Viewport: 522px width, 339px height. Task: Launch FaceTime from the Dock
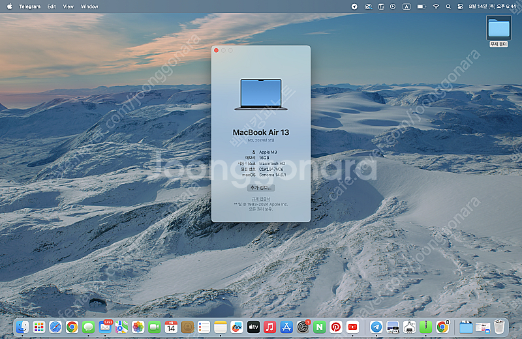coord(155,327)
